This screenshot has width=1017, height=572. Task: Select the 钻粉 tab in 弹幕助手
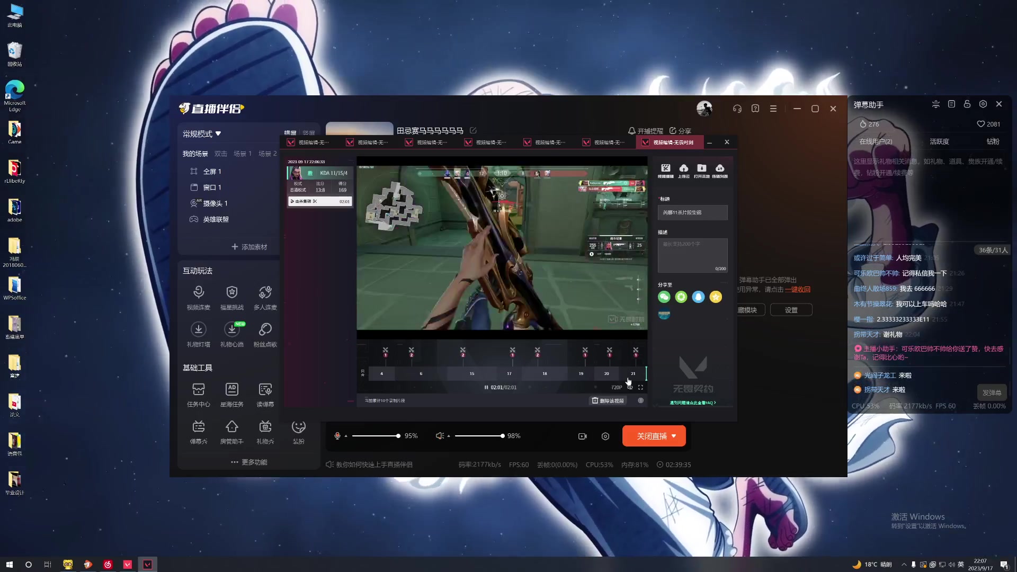(993, 141)
